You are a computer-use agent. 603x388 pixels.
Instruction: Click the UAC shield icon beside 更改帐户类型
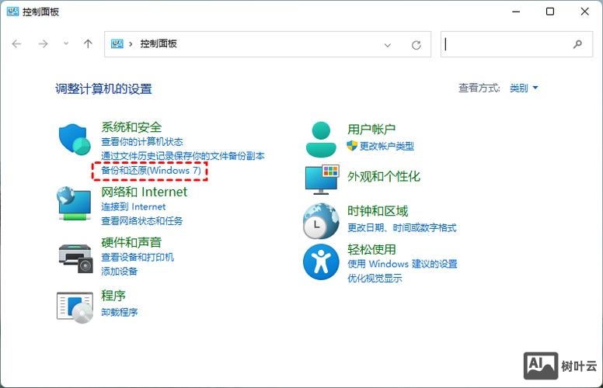(352, 146)
